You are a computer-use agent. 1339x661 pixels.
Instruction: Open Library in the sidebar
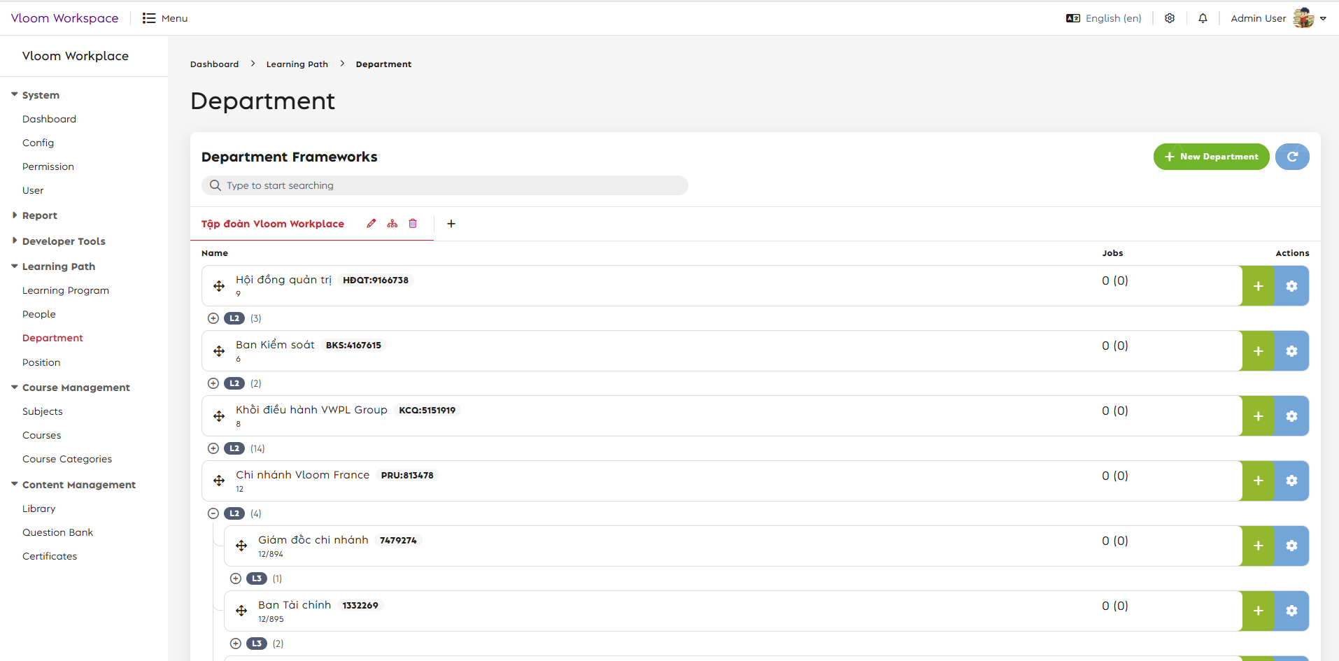[39, 509]
